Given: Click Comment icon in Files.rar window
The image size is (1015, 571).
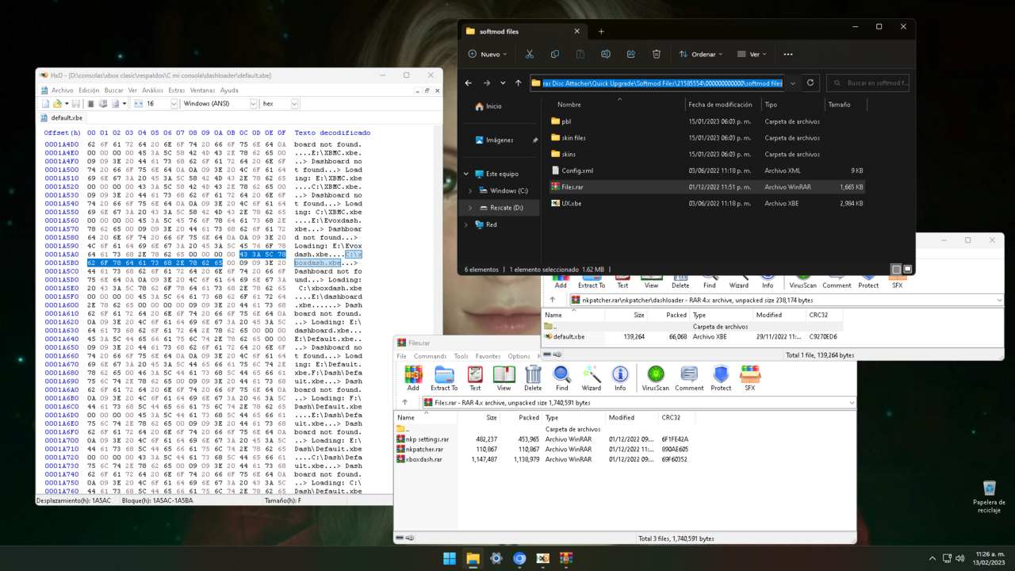Looking at the screenshot, I should point(689,377).
